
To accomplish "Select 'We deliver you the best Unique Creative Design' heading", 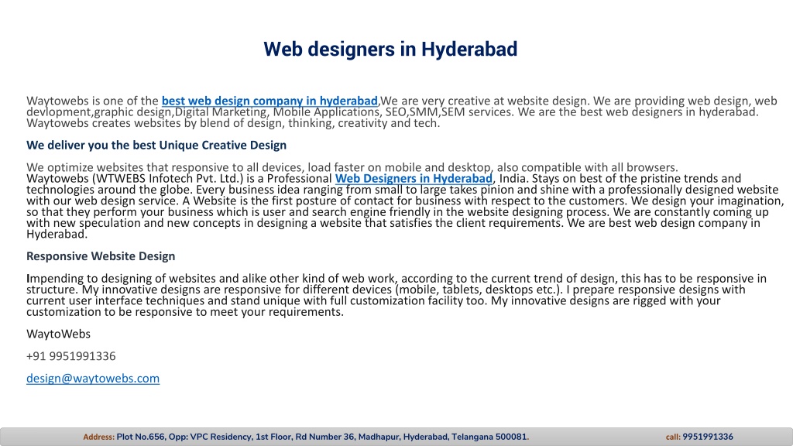I will 156,145.
